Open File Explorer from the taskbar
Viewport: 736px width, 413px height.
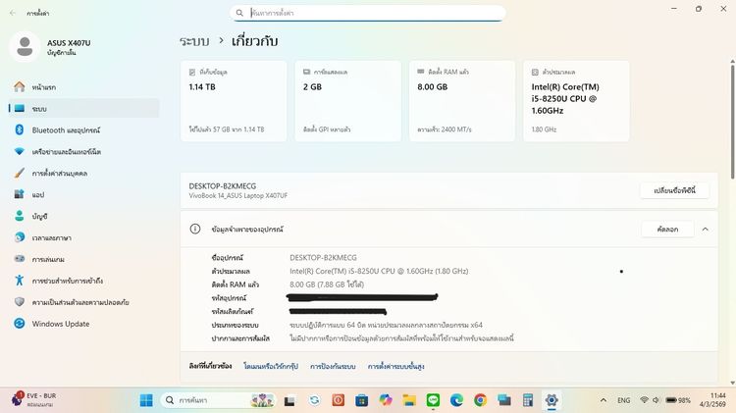409,400
